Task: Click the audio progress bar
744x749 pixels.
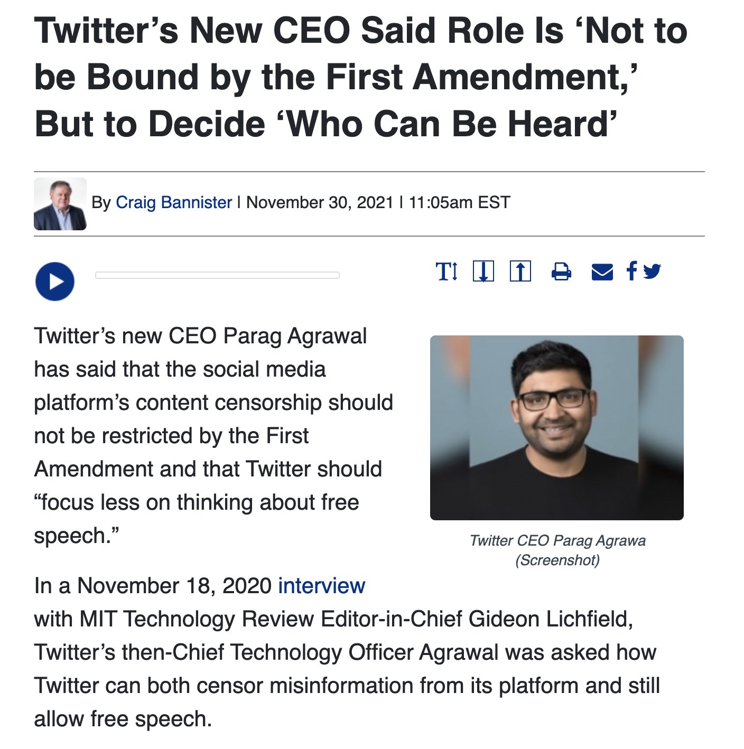Action: tap(217, 275)
